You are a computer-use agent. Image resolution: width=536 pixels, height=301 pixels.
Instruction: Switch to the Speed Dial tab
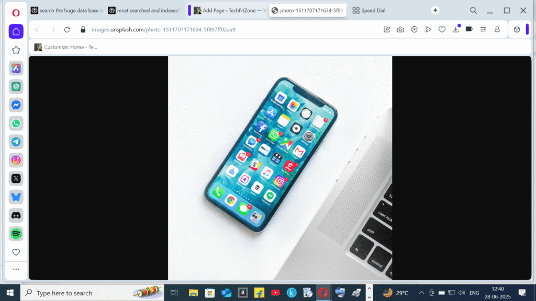369,10
